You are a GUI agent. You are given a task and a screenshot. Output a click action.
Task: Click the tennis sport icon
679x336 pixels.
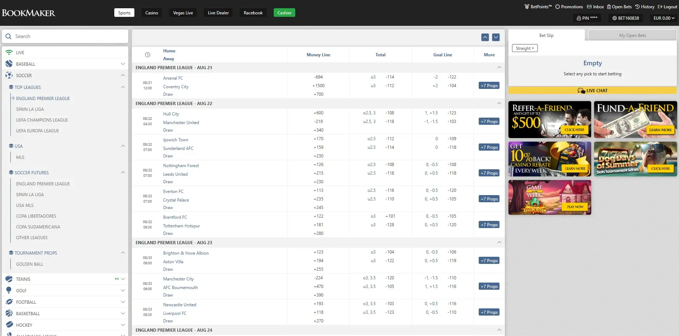9,279
